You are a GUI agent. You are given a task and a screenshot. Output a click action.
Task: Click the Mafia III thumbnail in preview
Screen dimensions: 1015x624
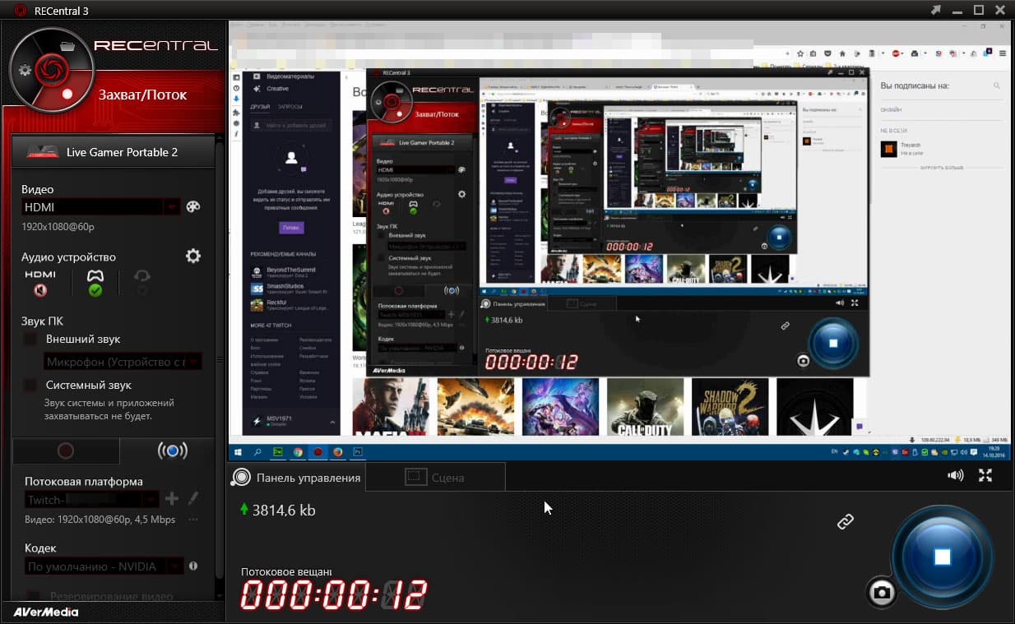coord(391,407)
